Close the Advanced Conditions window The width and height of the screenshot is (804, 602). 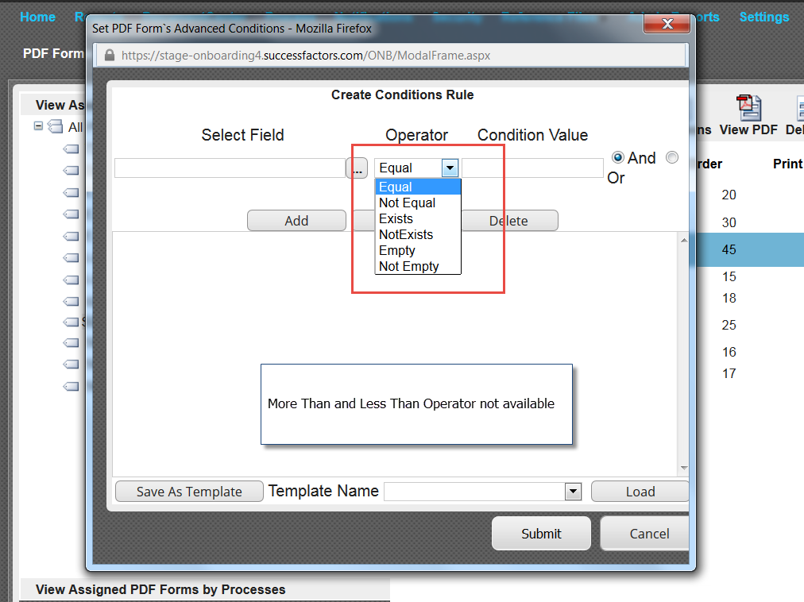click(667, 24)
